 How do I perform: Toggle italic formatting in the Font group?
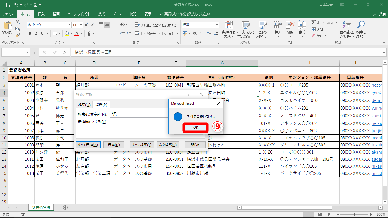36,33
